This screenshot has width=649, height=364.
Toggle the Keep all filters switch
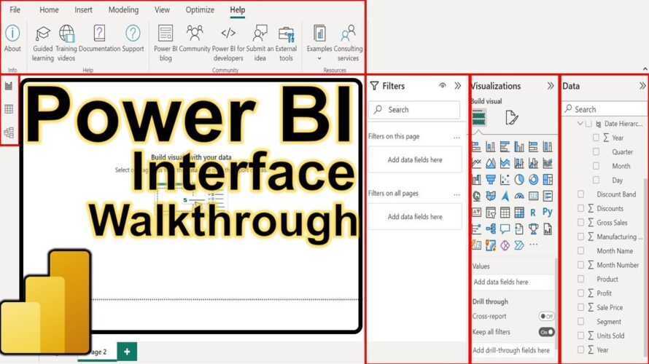[x=547, y=332]
